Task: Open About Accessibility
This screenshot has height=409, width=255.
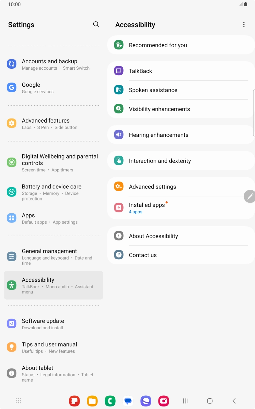Action: tap(181, 236)
